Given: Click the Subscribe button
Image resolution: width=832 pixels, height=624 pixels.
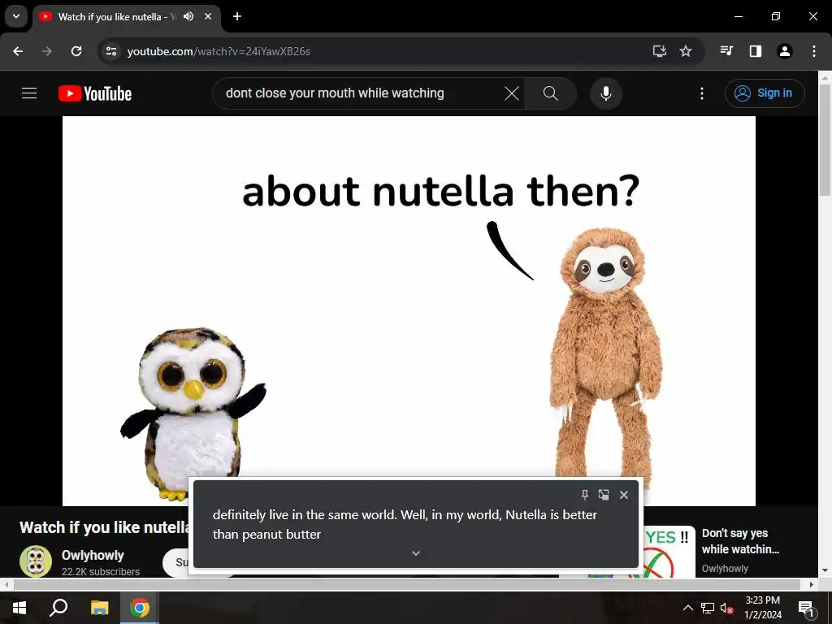Looking at the screenshot, I should tap(178, 562).
